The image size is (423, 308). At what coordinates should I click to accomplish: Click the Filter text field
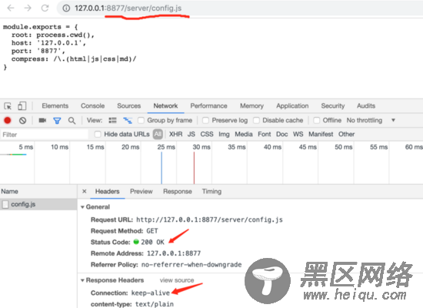point(45,135)
